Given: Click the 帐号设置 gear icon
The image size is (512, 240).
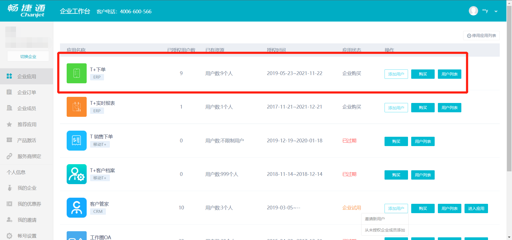Looking at the screenshot, I should [9, 236].
